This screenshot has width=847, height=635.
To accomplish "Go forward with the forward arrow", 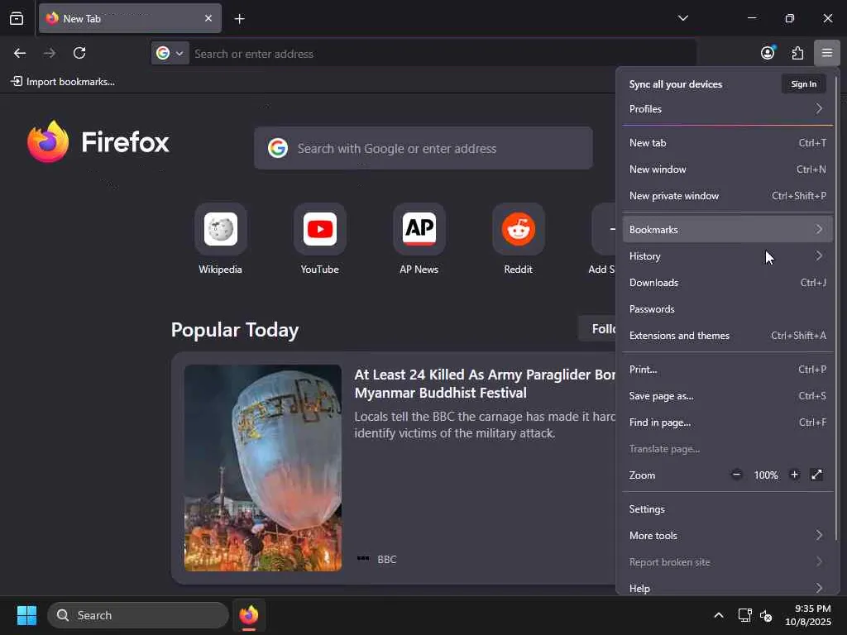I will [x=50, y=53].
